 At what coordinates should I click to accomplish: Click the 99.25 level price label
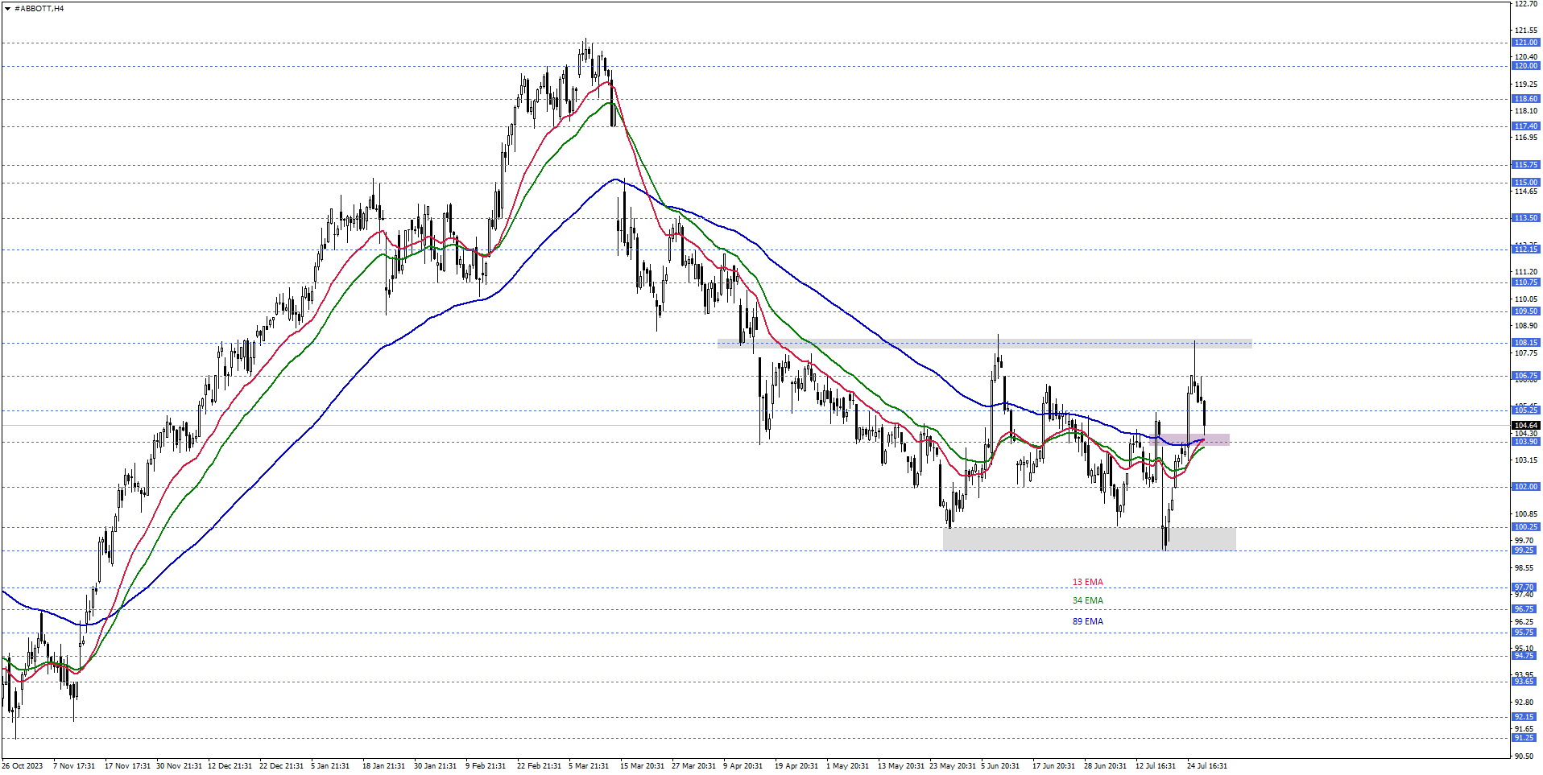point(1525,550)
